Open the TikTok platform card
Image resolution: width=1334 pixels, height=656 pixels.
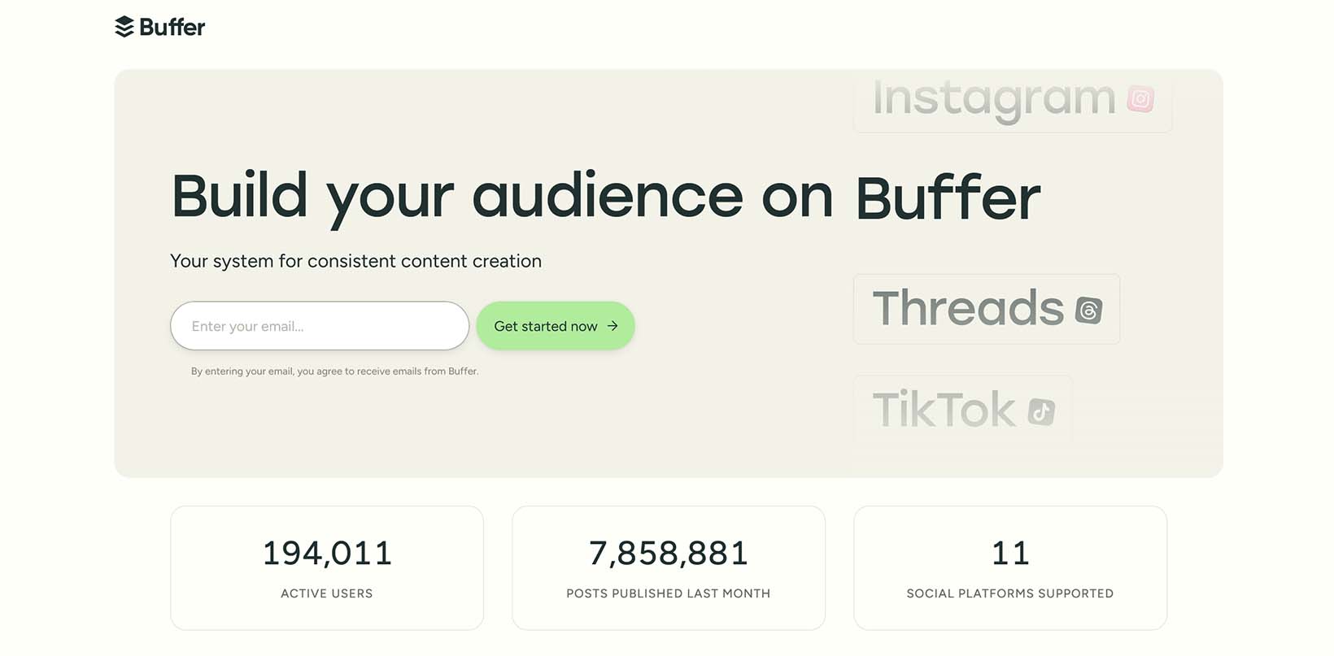pyautogui.click(x=963, y=409)
